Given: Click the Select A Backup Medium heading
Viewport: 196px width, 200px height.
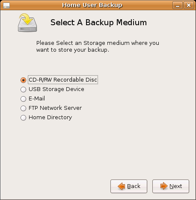Looking at the screenshot, I should (98, 23).
